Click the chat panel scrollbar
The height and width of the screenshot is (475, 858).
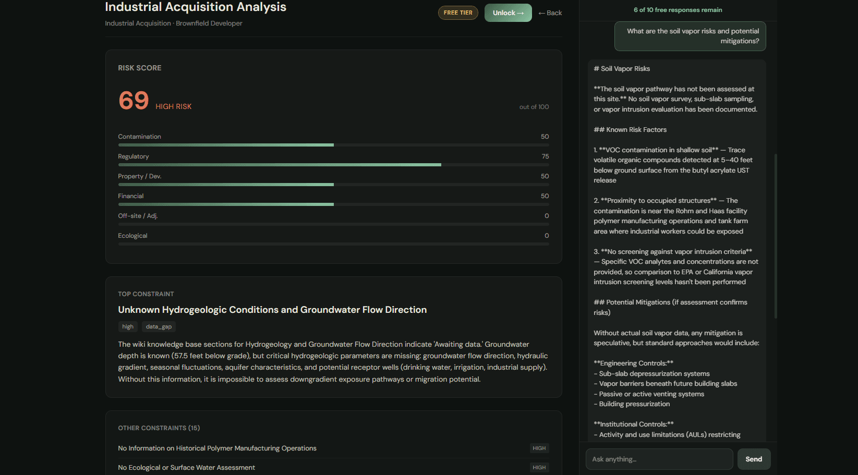tap(776, 236)
